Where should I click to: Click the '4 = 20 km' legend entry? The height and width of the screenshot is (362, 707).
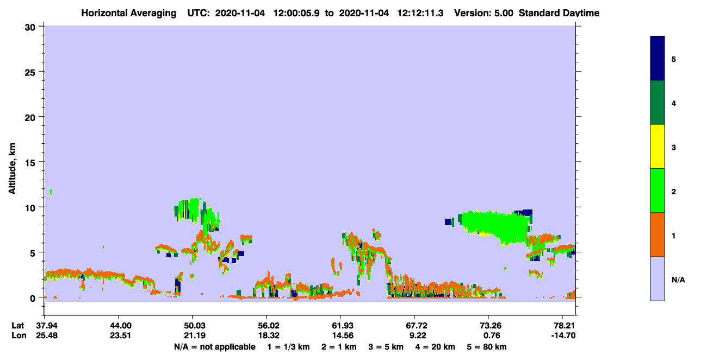point(436,347)
